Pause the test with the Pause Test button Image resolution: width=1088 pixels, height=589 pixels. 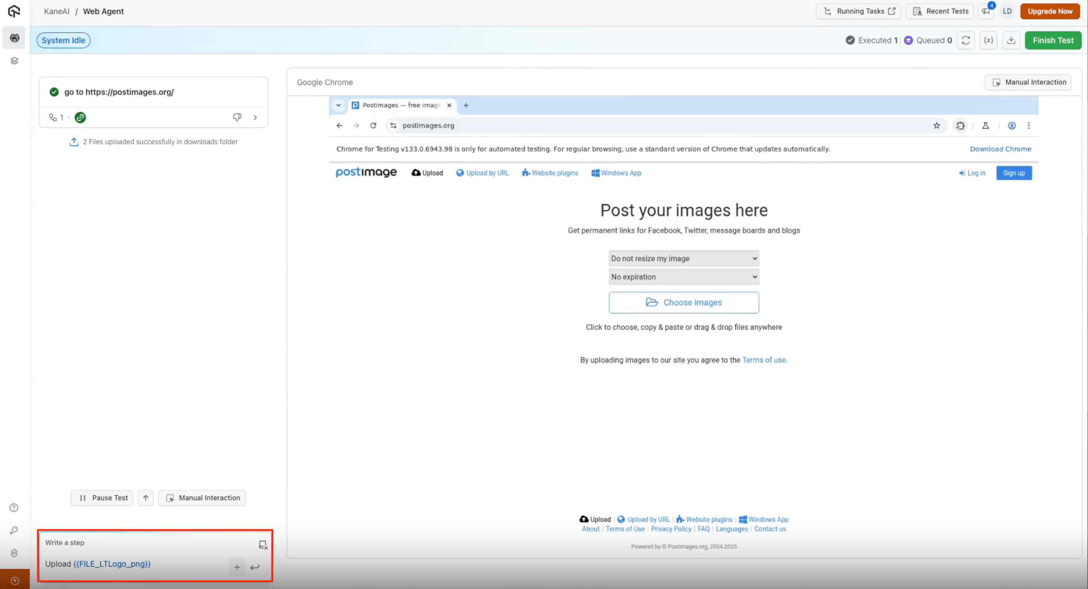102,498
